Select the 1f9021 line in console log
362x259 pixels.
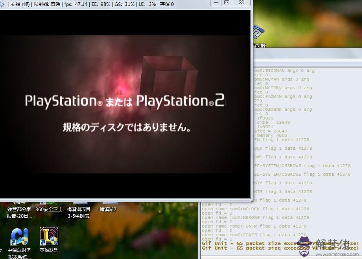pos(265,118)
